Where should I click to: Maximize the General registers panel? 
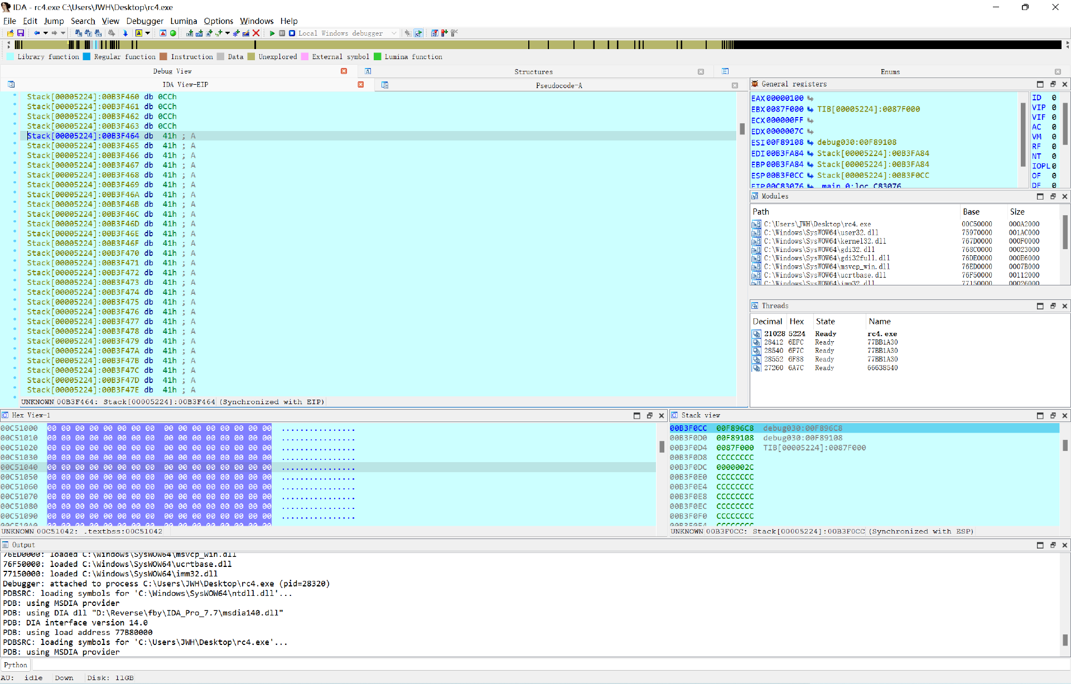(1040, 84)
